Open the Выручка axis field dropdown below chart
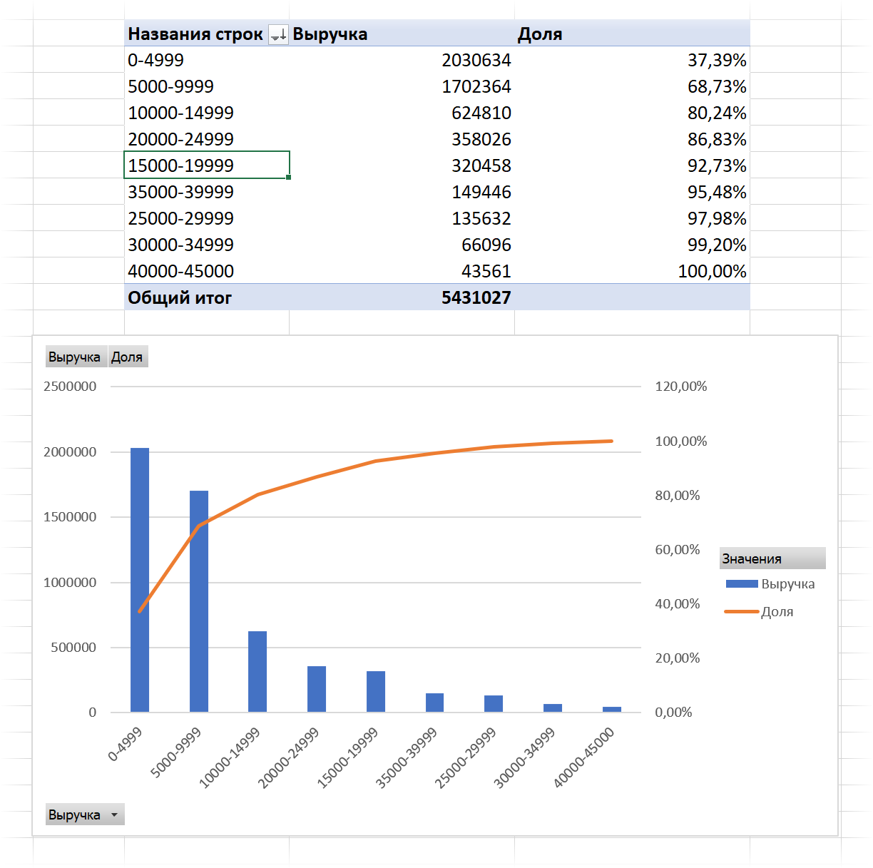873x868 pixels. [85, 815]
